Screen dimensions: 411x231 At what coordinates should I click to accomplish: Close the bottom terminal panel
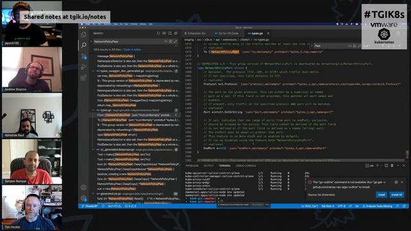click(404, 166)
